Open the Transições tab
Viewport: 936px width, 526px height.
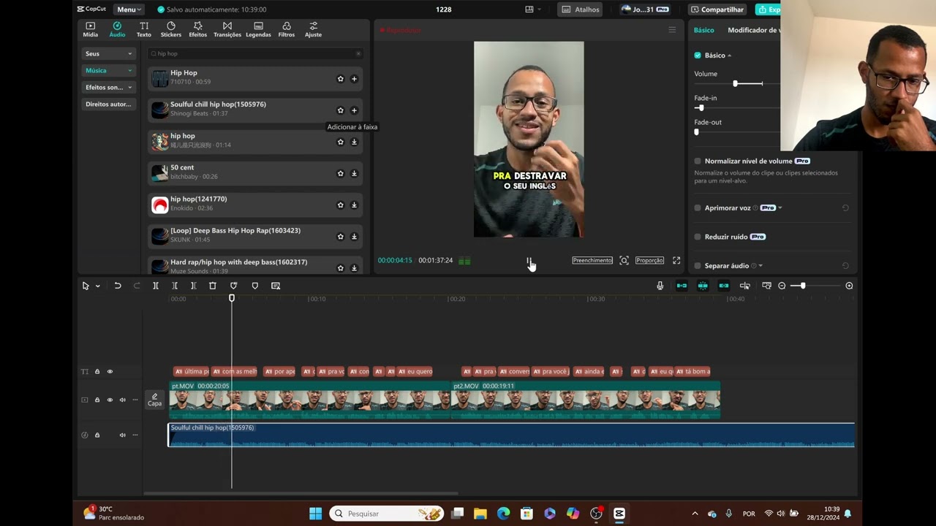click(x=227, y=29)
